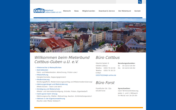Click the E-Mail: label
176x110 pixels.
pos(99,73)
